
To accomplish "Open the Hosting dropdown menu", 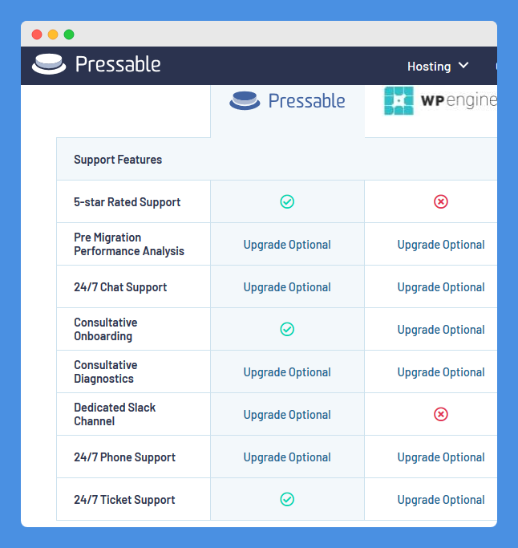I will point(438,66).
